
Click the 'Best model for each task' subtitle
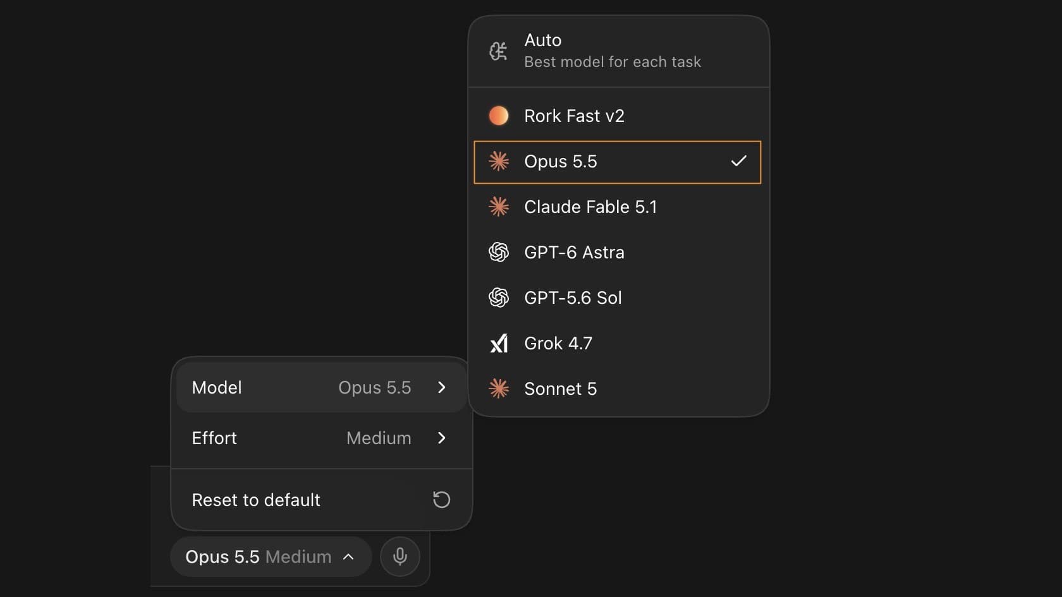point(613,62)
